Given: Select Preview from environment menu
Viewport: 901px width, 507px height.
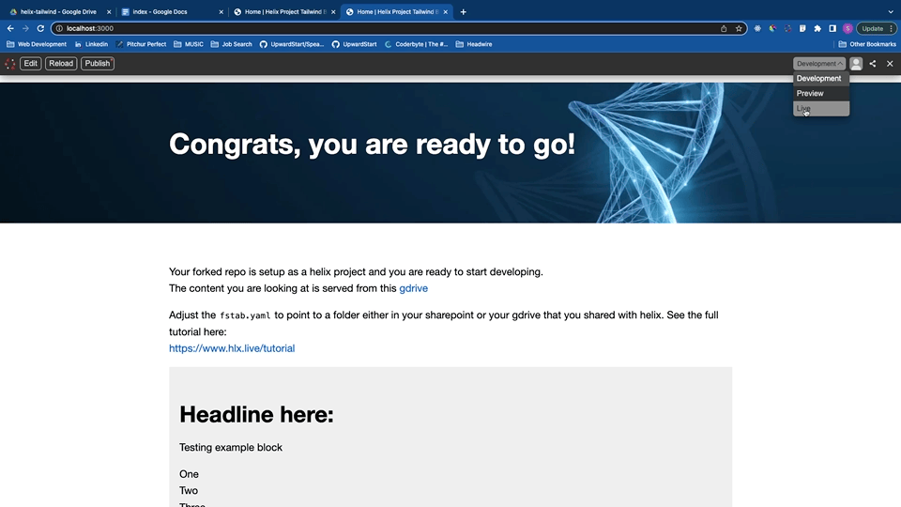Looking at the screenshot, I should click(x=810, y=94).
